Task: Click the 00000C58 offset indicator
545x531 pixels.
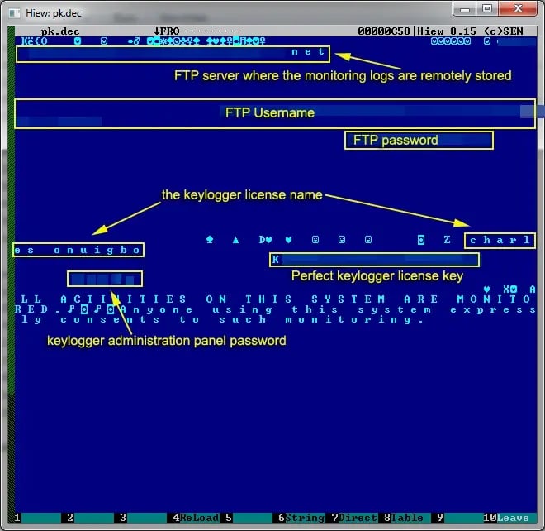Action: [x=385, y=31]
